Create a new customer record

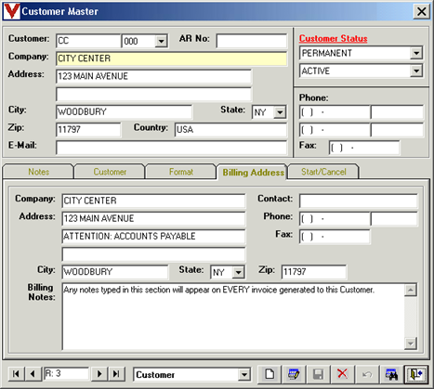[x=270, y=374]
